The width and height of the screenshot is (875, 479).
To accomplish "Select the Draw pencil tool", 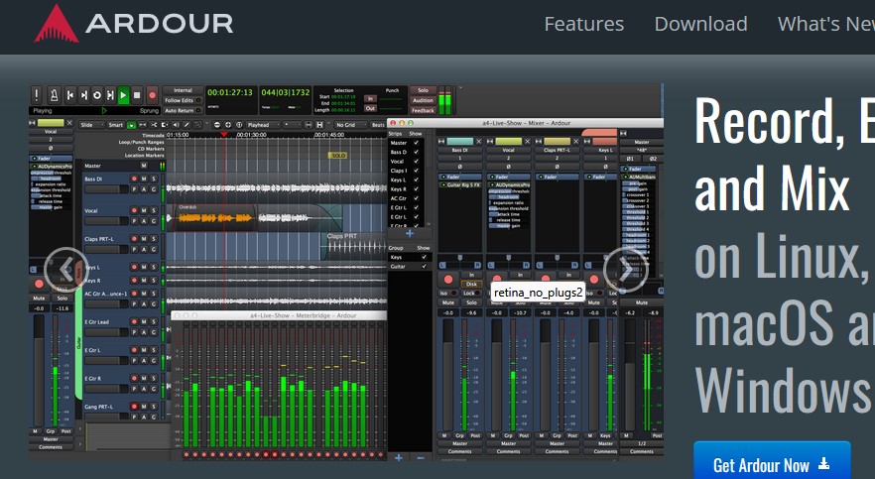I will [x=187, y=125].
